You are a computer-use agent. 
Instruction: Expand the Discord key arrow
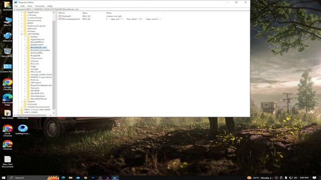click(x=25, y=63)
